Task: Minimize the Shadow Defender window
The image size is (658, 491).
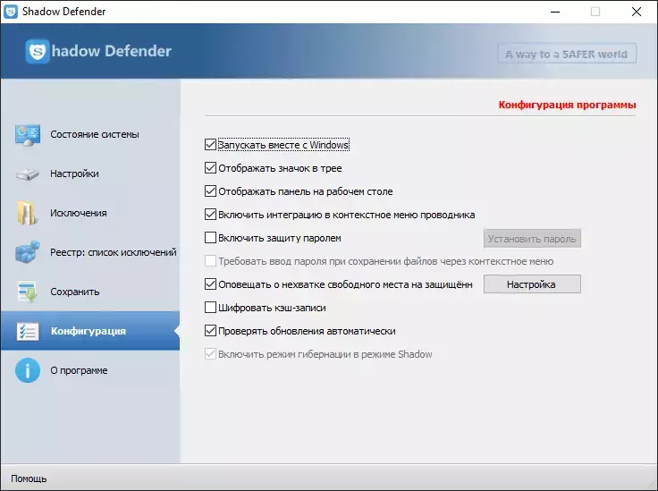Action: coord(555,12)
